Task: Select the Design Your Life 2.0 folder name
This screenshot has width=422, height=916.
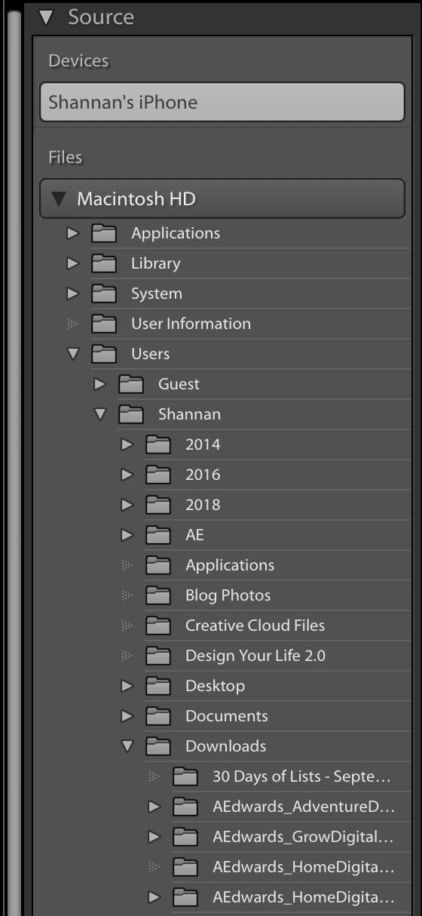Action: pyautogui.click(x=255, y=656)
